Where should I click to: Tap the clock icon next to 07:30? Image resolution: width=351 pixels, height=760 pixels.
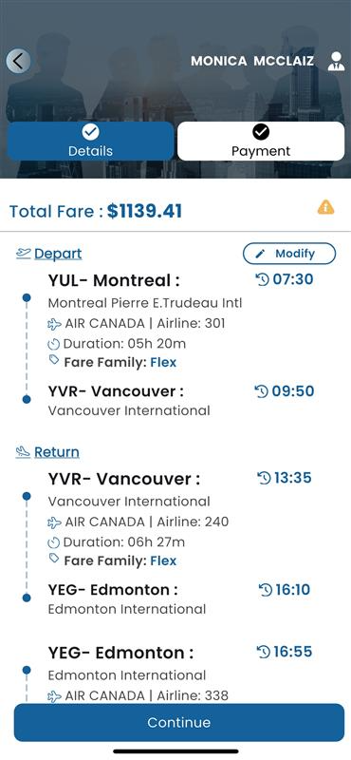coord(262,279)
